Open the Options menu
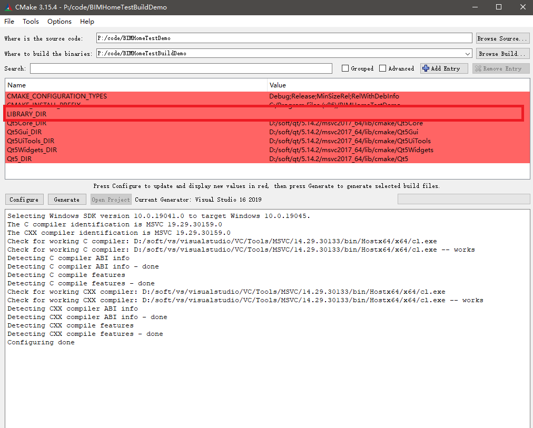 [59, 22]
